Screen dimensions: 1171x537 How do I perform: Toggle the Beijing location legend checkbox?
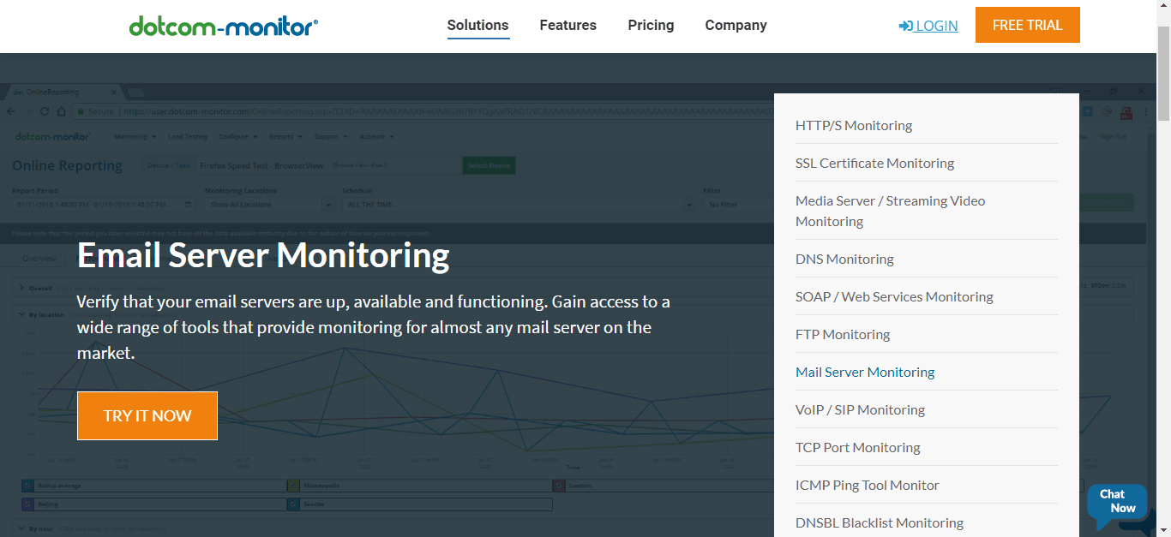[x=27, y=504]
